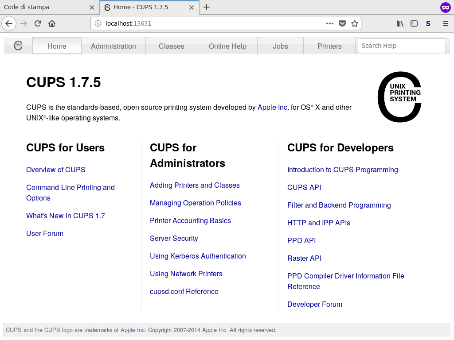Click the CUPS for Users heading
This screenshot has height=340, width=454.
(66, 148)
